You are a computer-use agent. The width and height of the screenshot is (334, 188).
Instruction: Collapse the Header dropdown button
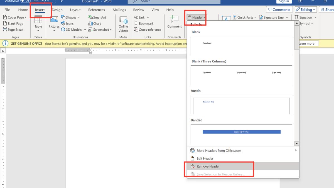(197, 17)
